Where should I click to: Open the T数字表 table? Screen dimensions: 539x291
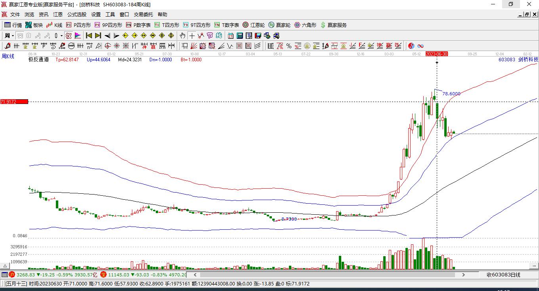[227, 25]
